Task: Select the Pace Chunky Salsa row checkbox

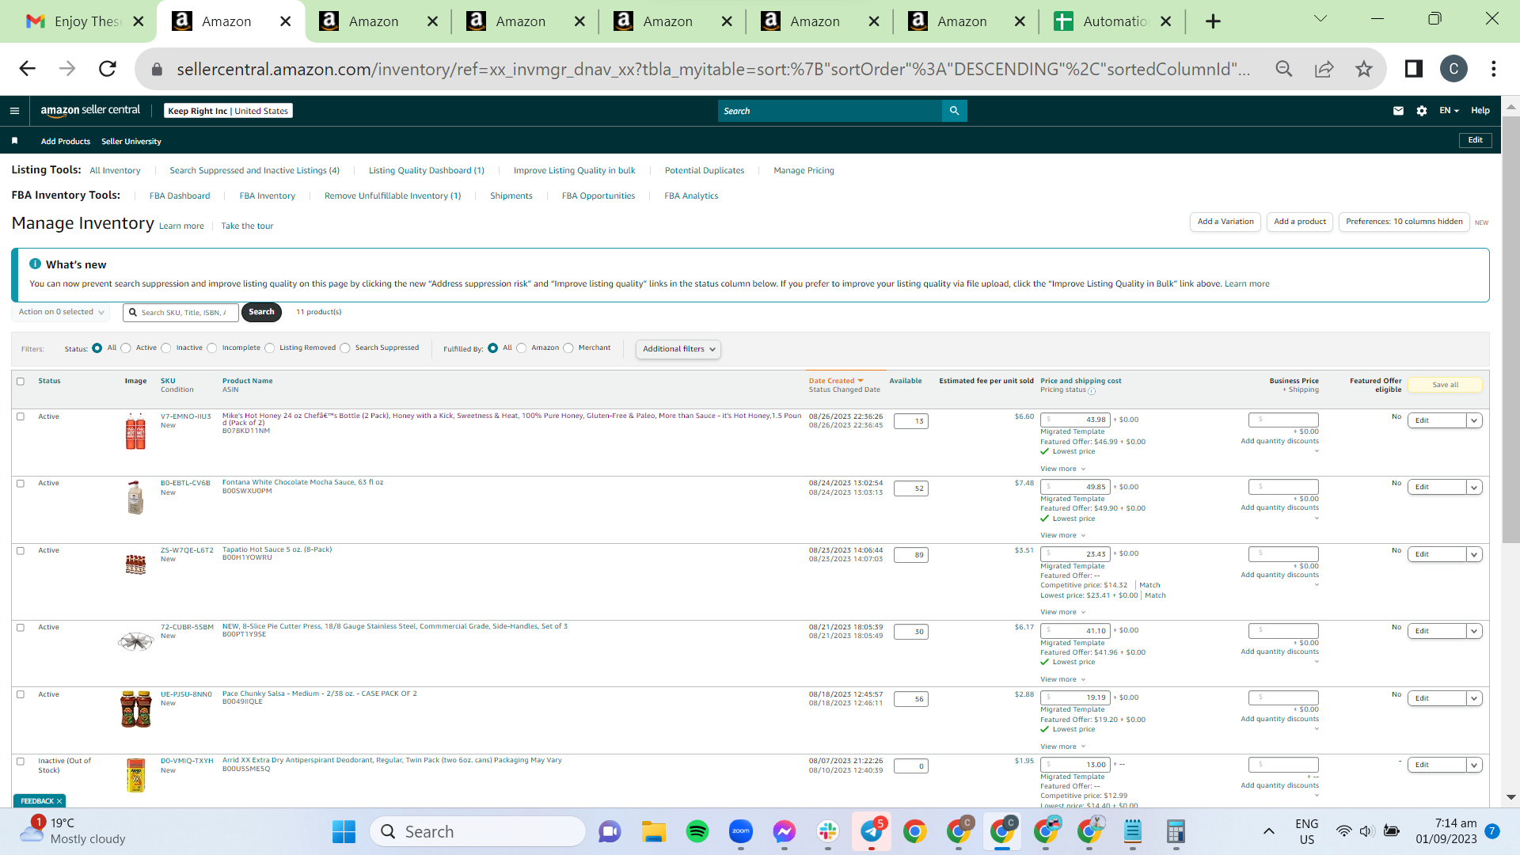Action: pyautogui.click(x=21, y=694)
